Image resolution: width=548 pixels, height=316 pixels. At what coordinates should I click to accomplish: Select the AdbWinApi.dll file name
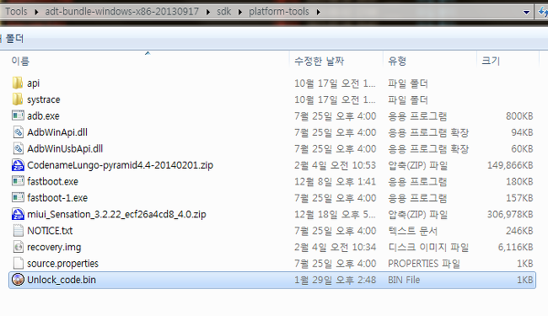coord(57,132)
